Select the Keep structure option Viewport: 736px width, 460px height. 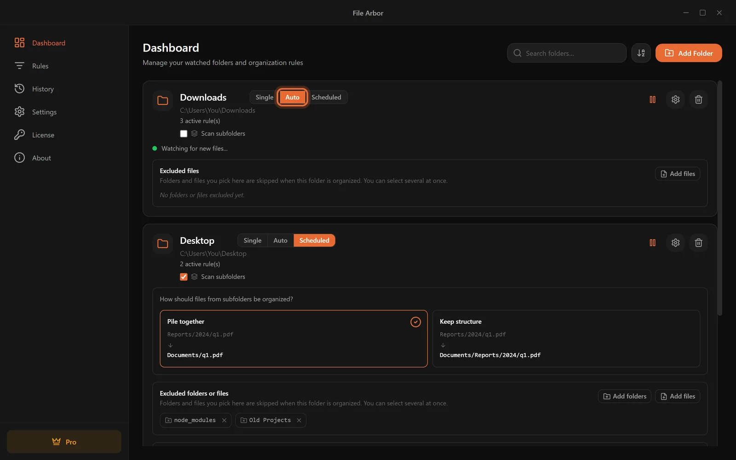point(566,339)
